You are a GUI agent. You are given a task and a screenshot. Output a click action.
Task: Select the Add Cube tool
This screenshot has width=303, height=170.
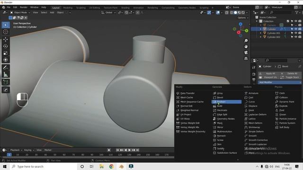[x=6, y=82]
